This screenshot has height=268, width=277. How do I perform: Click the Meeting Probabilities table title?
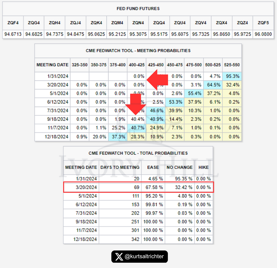click(x=138, y=51)
